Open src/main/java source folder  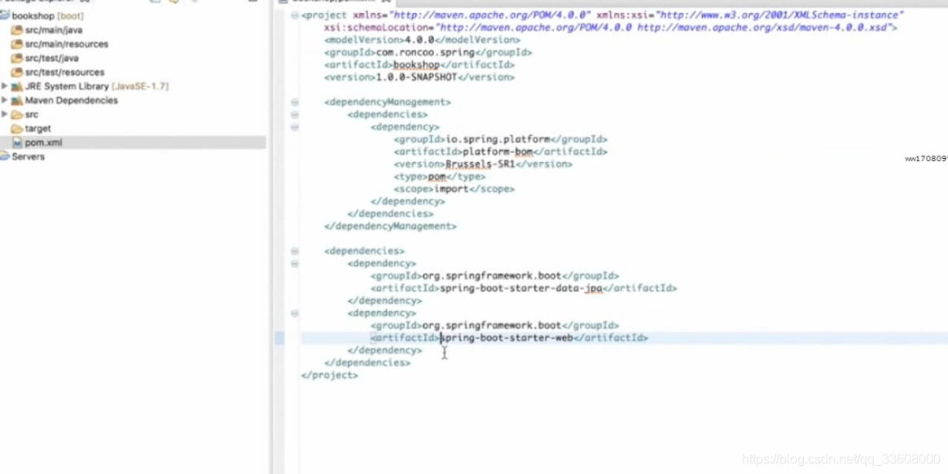pyautogui.click(x=54, y=29)
